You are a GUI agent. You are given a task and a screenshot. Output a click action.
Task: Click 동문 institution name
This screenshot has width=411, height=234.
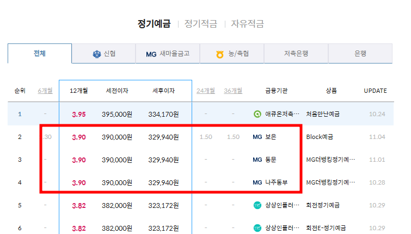tap(271, 160)
